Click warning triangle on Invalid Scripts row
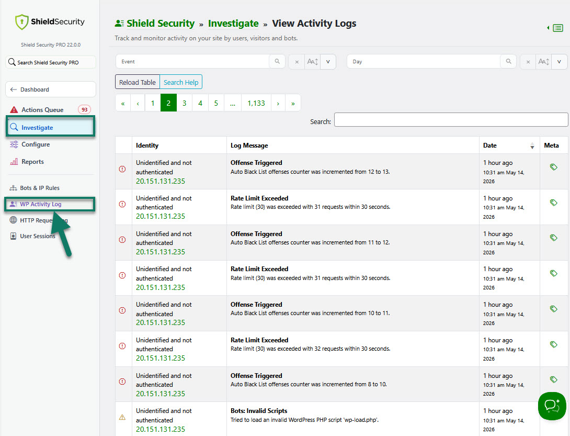The width and height of the screenshot is (570, 436). click(x=122, y=417)
